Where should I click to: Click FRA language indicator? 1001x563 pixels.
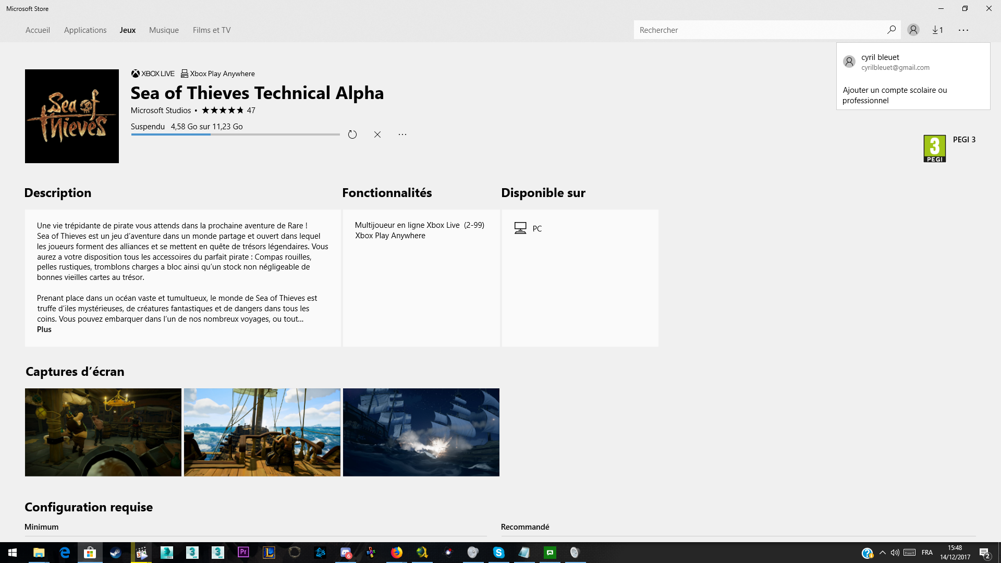point(927,553)
